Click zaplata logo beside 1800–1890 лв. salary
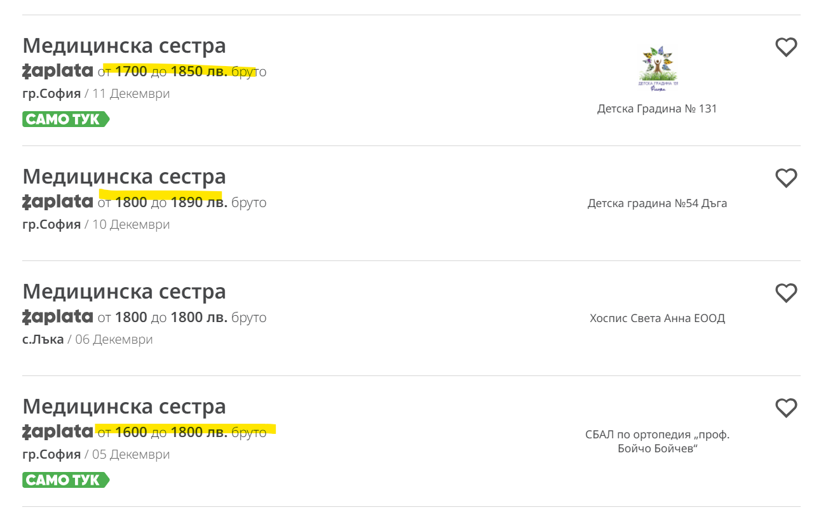Screen dimensions: 814x512 (x=58, y=202)
